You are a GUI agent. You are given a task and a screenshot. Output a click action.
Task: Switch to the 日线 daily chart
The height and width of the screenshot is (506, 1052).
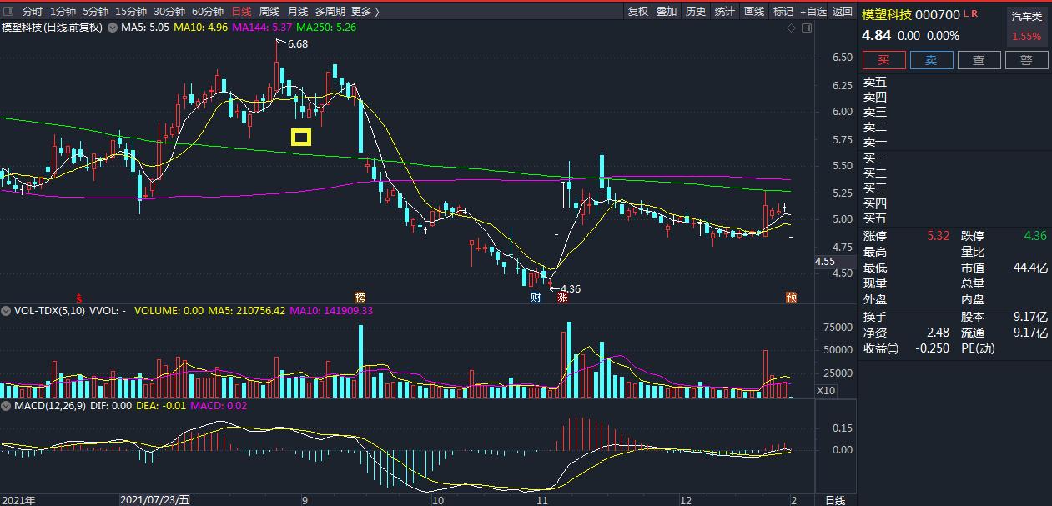click(x=241, y=12)
